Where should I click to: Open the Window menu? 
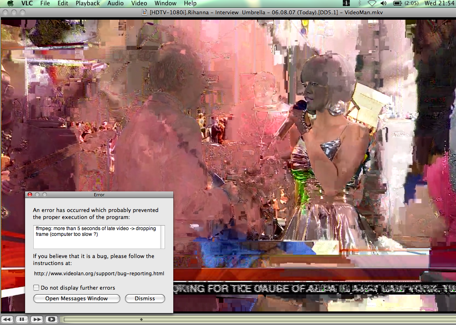tap(165, 3)
